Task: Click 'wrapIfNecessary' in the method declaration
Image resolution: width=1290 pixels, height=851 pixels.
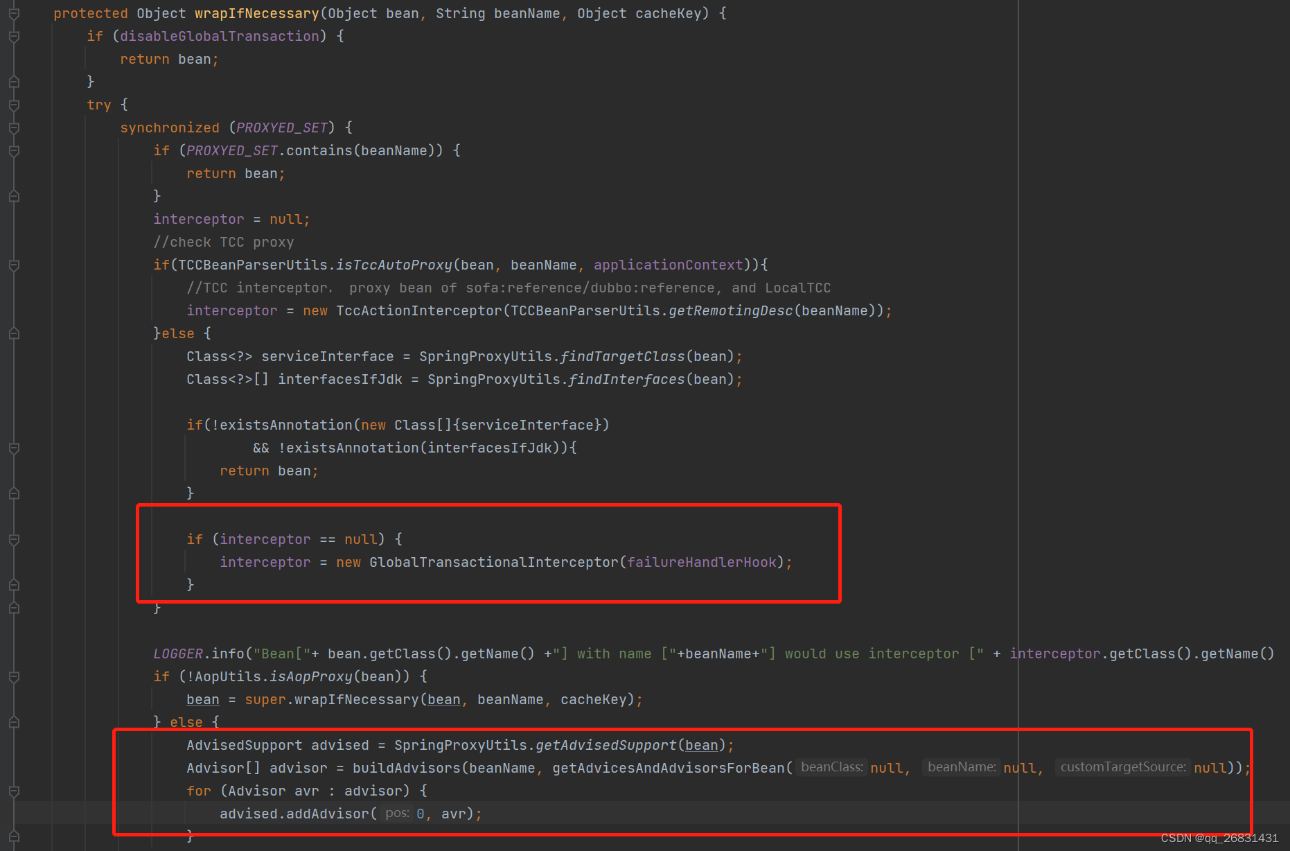Action: coord(257,14)
